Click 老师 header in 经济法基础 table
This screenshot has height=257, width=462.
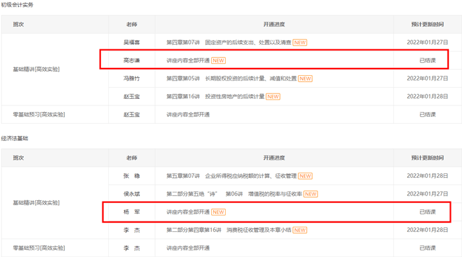132,158
